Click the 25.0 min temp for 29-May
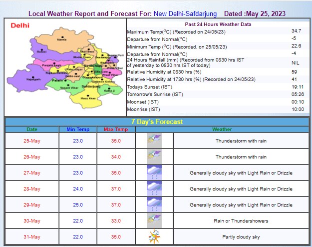Screen dimensions: 312x247 click(78, 204)
